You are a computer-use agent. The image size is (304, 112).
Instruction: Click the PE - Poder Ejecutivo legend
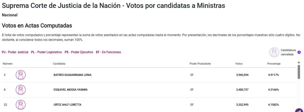pos(79,52)
